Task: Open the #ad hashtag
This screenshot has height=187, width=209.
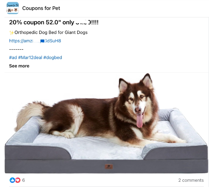Action: click(13, 57)
